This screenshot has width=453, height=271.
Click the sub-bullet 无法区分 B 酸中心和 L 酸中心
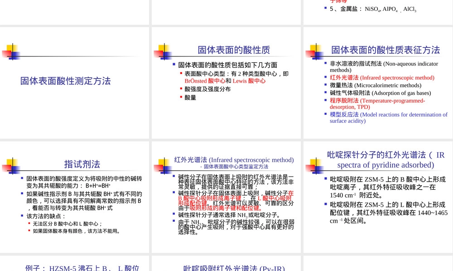coord(67,224)
